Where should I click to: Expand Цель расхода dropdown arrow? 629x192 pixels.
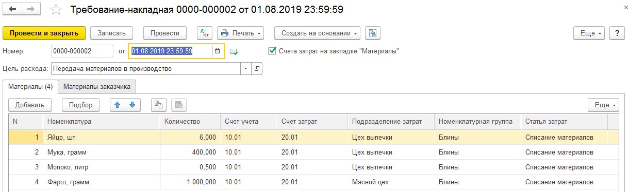click(246, 68)
